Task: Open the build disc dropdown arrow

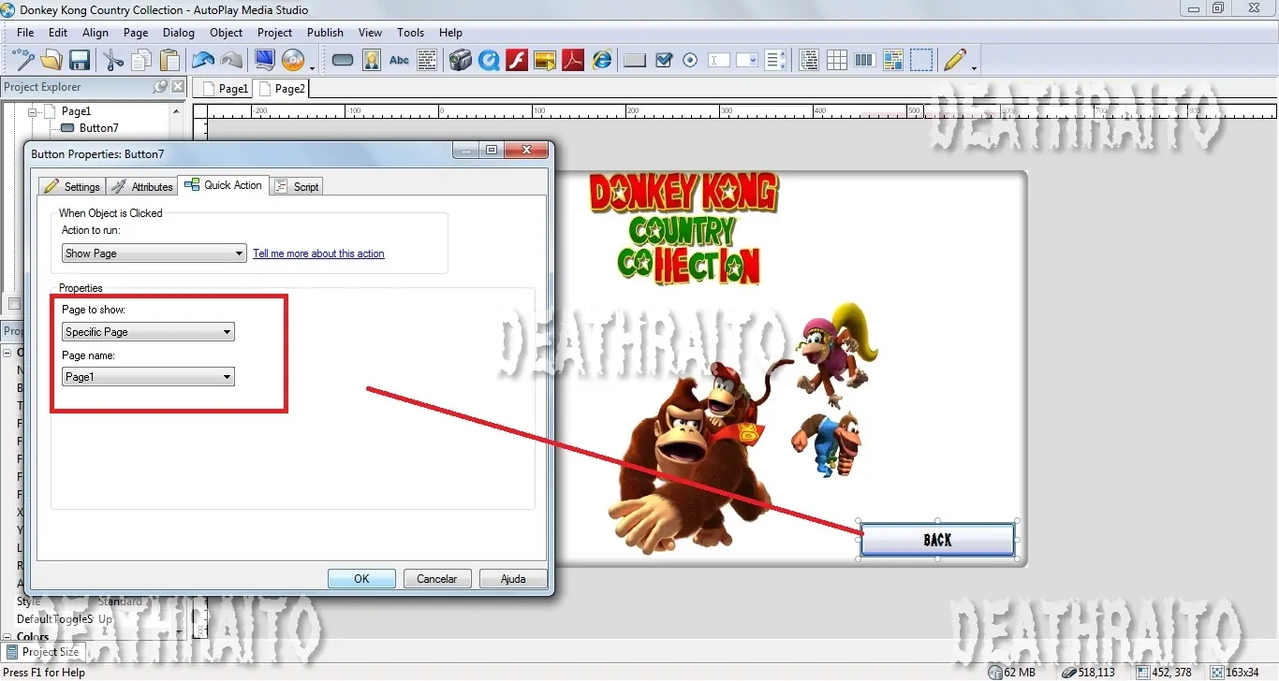Action: [x=312, y=67]
